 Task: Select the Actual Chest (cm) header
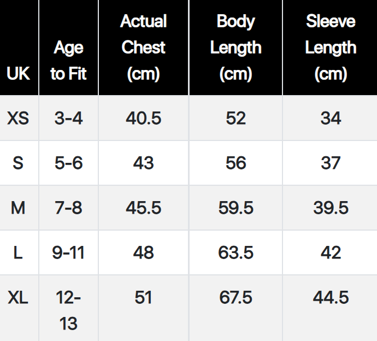(143, 48)
